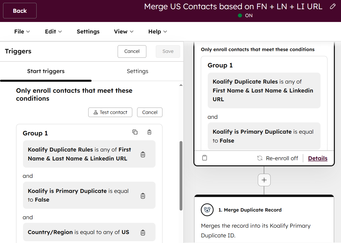The height and width of the screenshot is (243, 341).
Task: Delete Group 1 using its trash icon
Action: [x=149, y=132]
